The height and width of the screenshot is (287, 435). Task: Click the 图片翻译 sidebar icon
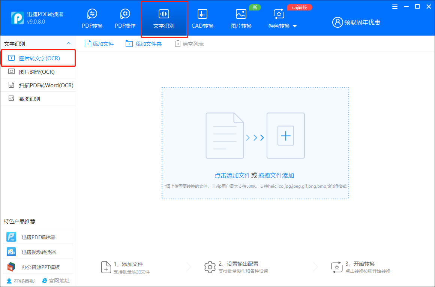point(11,72)
